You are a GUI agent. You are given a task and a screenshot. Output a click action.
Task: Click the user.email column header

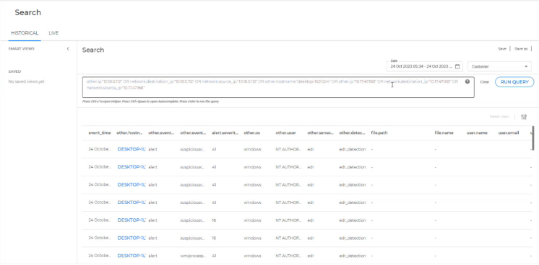[x=509, y=132]
